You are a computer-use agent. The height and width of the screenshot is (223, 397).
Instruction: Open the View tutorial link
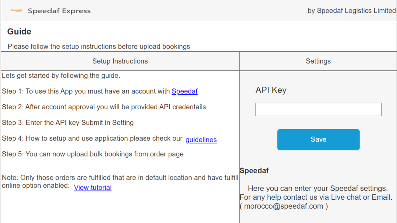point(93,187)
